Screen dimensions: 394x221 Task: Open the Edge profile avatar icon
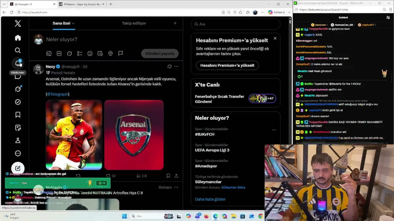pos(255,12)
